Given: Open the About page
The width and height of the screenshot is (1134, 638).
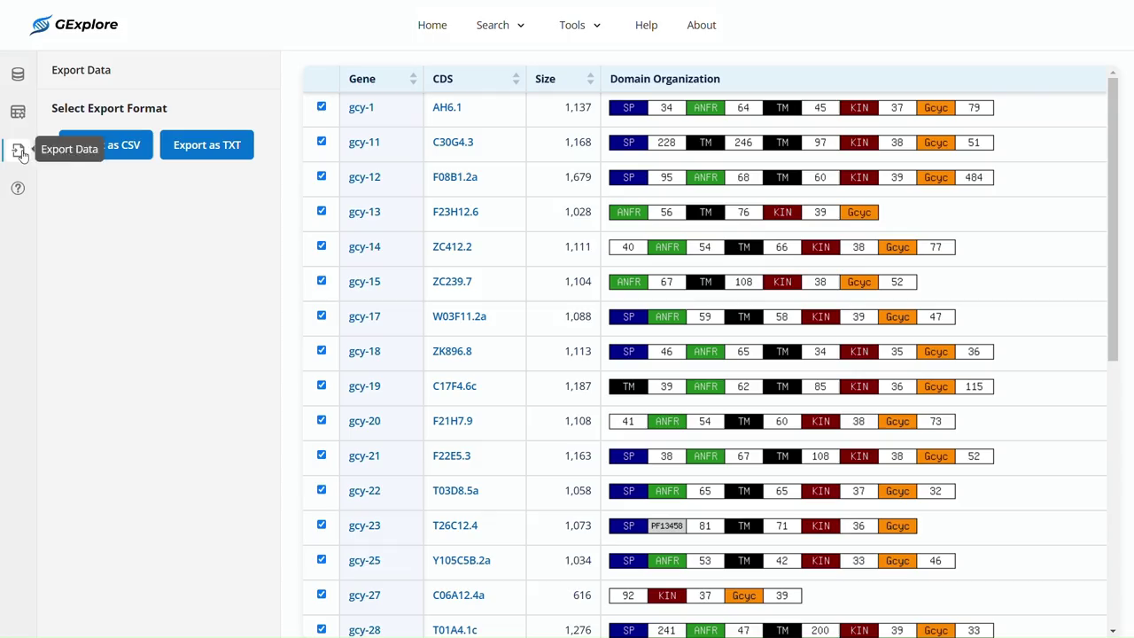Looking at the screenshot, I should pyautogui.click(x=702, y=25).
